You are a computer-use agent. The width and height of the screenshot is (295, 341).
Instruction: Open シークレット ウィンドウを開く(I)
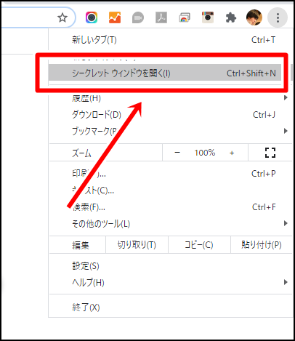pos(165,73)
